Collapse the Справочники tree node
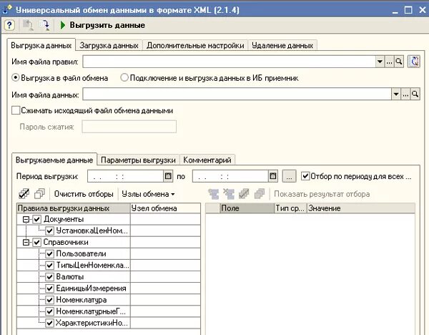The width and height of the screenshot is (429, 335). (x=26, y=242)
